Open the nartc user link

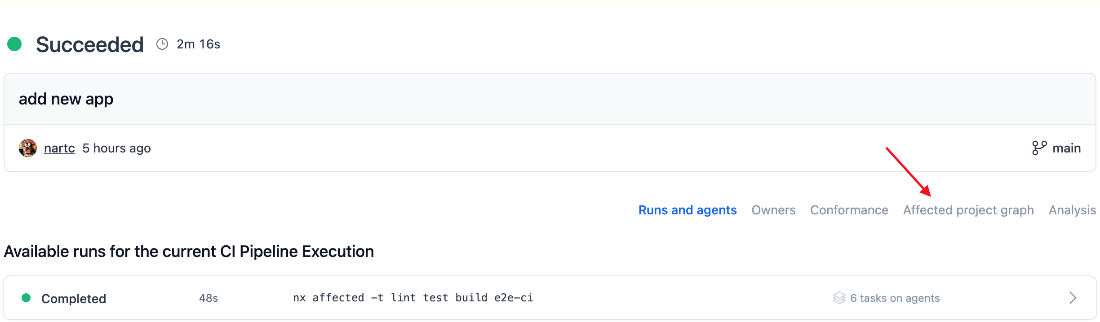[59, 148]
